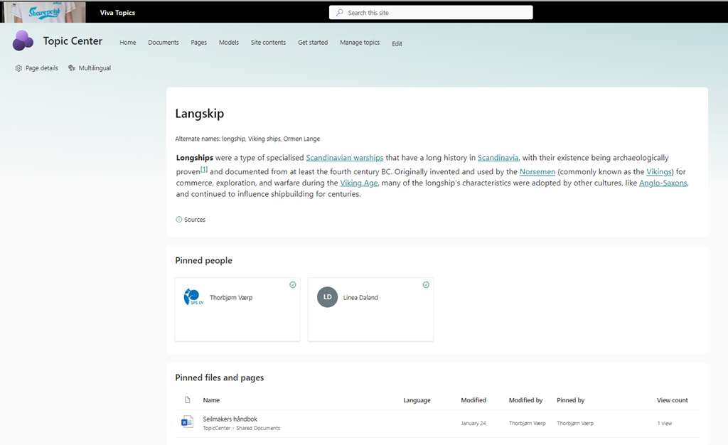Sort by the Pinned by column header

[571, 400]
